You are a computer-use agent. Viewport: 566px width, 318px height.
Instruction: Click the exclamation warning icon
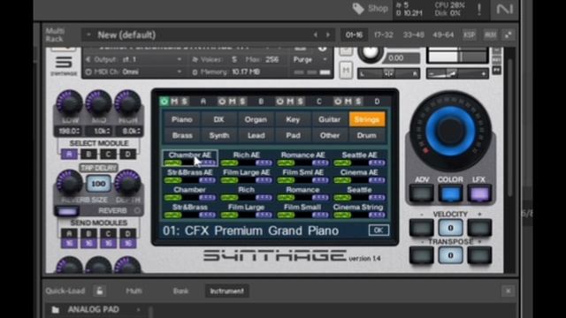[x=479, y=10]
